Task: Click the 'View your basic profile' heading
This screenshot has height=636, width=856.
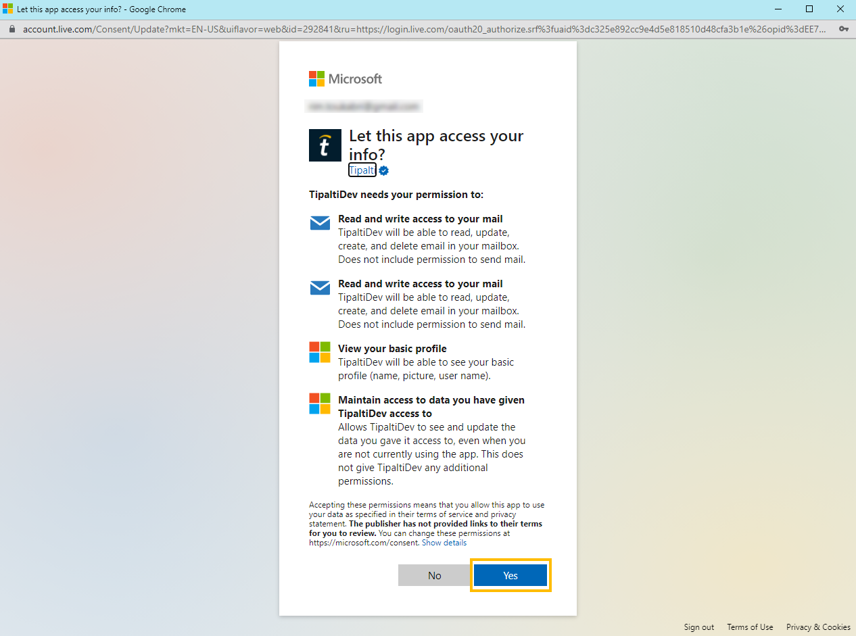Action: point(392,349)
